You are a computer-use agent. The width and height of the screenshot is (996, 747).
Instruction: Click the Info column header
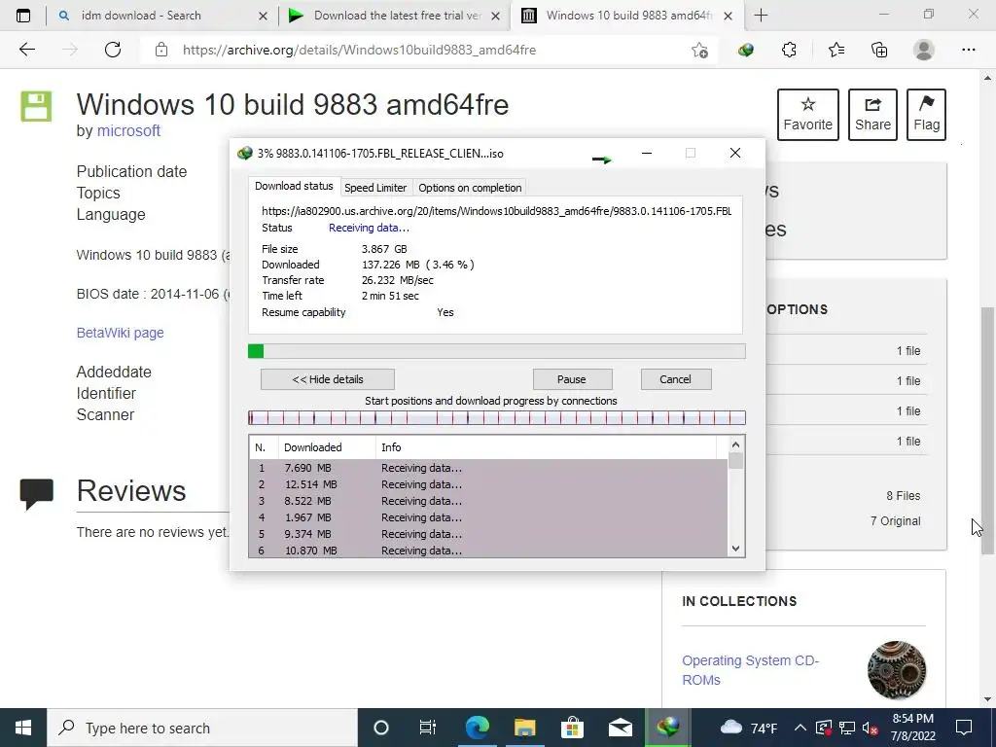coord(547,447)
